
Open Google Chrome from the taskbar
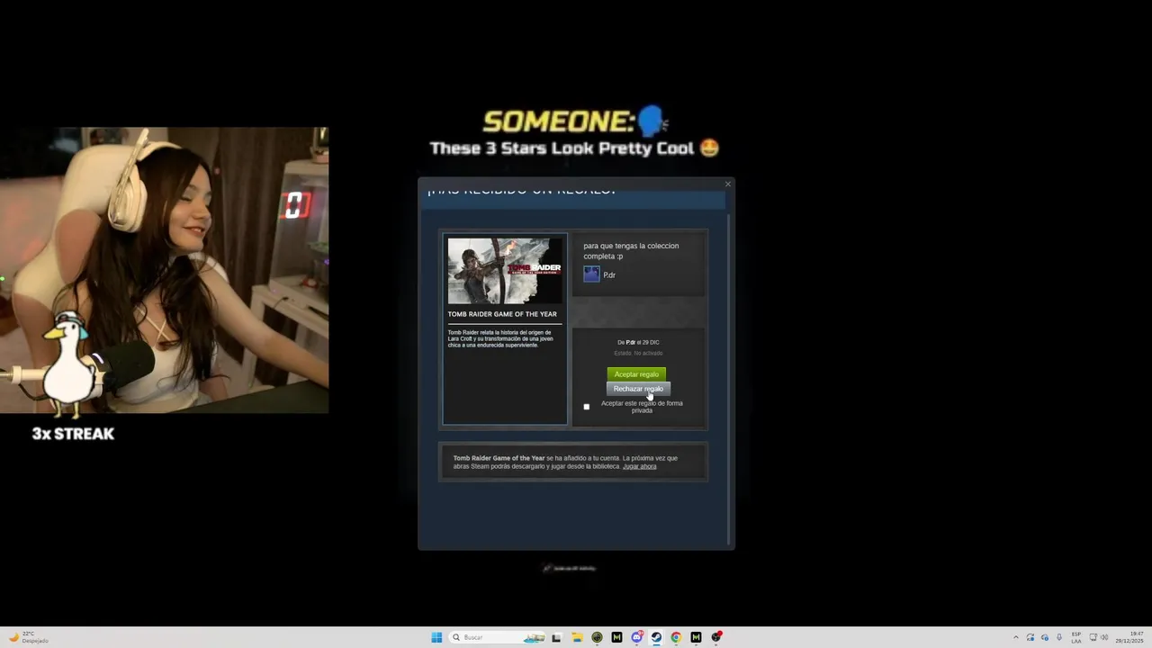point(676,637)
